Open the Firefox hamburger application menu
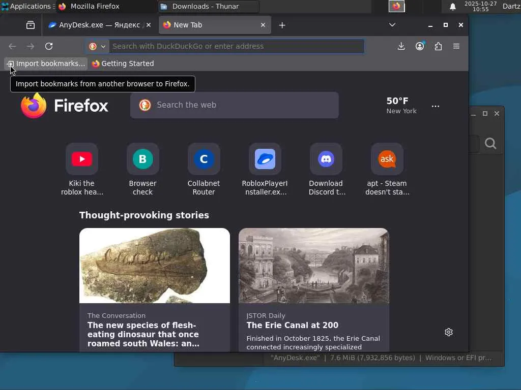 456,46
